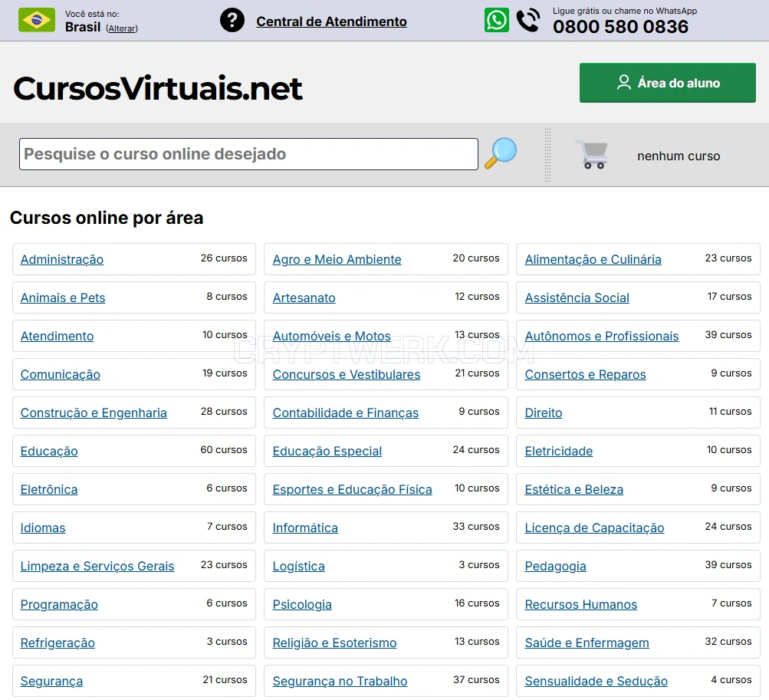This screenshot has height=700, width=769.
Task: Browse the Eletrônica courses
Action: (49, 490)
